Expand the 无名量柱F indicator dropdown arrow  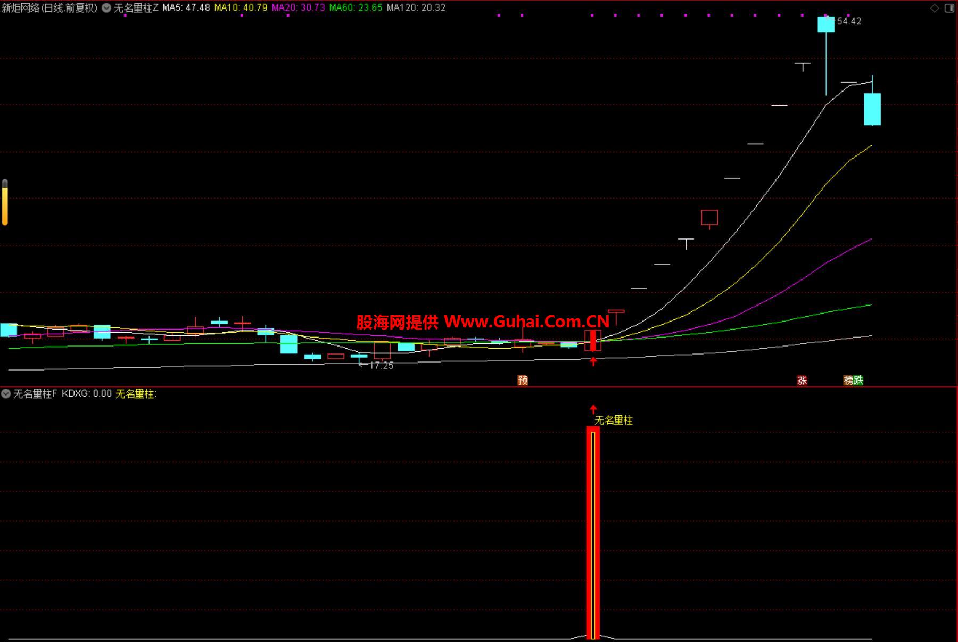pyautogui.click(x=6, y=394)
